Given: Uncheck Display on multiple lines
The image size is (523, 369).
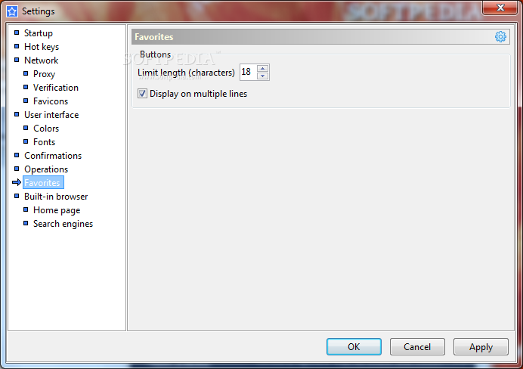Looking at the screenshot, I should (142, 94).
